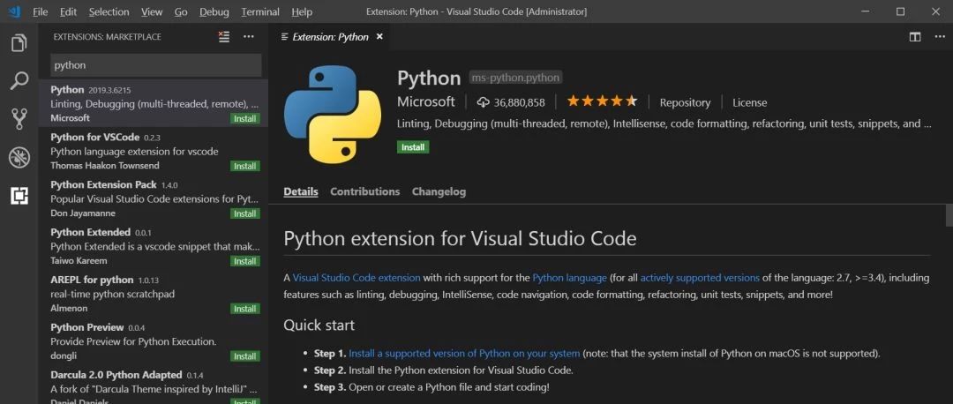The height and width of the screenshot is (404, 953).
Task: Click the details page vertical scrollbar
Action: (949, 215)
